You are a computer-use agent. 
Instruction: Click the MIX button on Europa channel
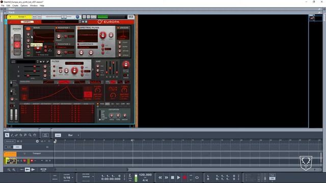pyautogui.click(x=131, y=17)
